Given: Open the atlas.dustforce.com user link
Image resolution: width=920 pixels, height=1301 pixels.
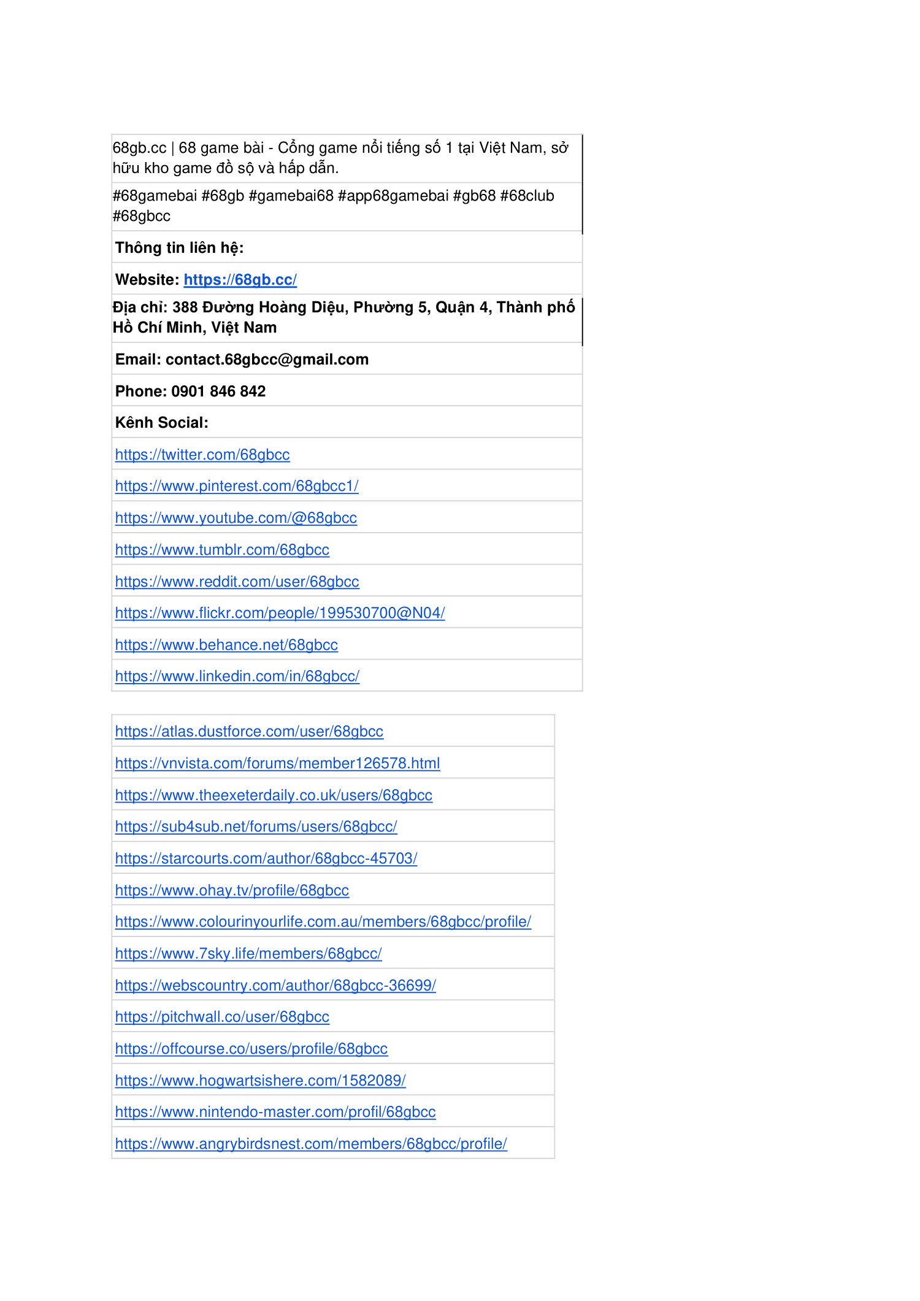Looking at the screenshot, I should tap(249, 732).
